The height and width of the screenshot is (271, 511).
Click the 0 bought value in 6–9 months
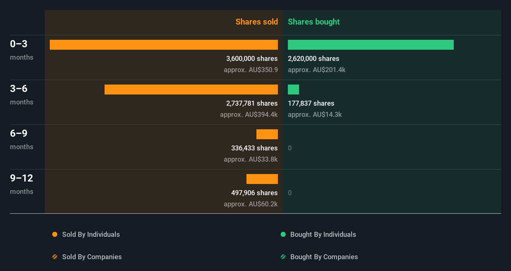pos(290,148)
